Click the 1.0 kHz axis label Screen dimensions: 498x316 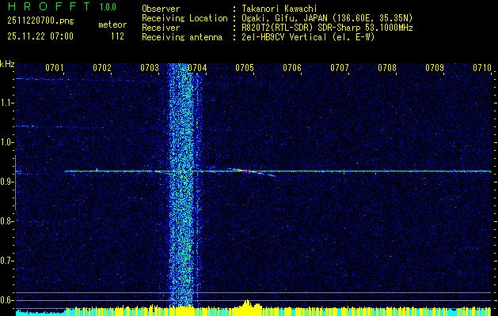click(x=6, y=142)
